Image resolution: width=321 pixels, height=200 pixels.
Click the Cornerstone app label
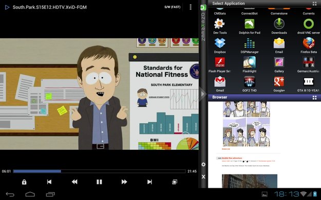point(279,13)
